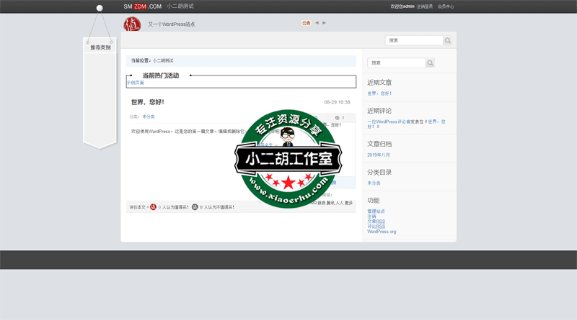
Task: Click the 公告 announcement tag
Action: click(306, 23)
